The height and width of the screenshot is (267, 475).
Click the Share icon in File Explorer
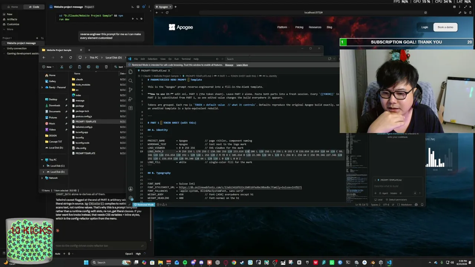pyautogui.click(x=97, y=67)
